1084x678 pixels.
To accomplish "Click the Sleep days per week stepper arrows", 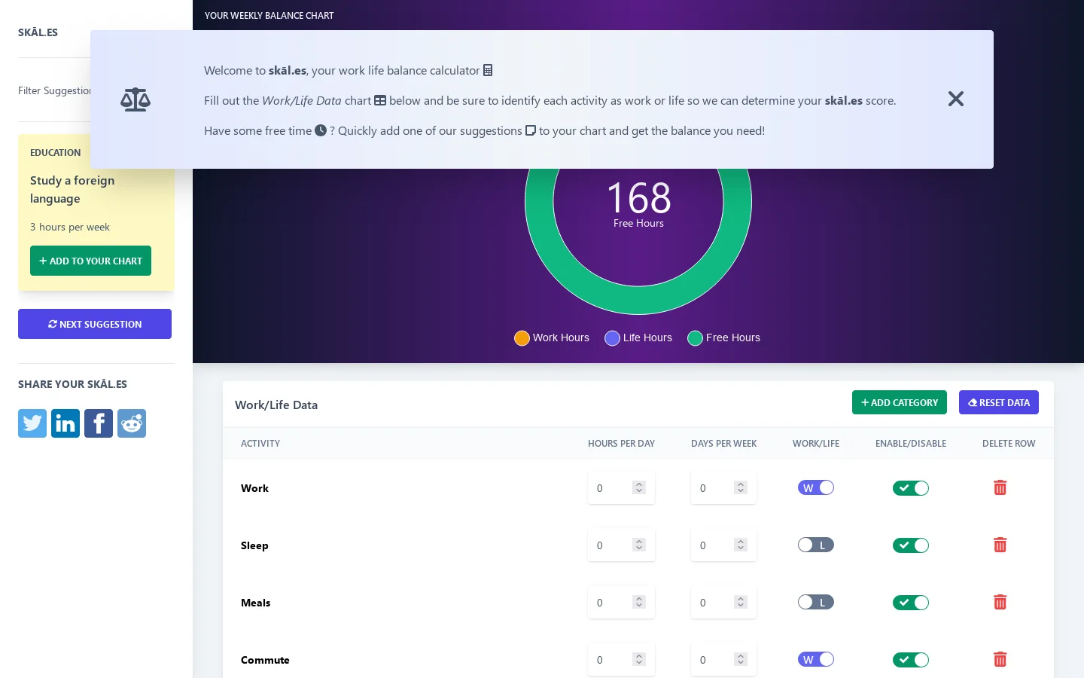I will pos(741,545).
